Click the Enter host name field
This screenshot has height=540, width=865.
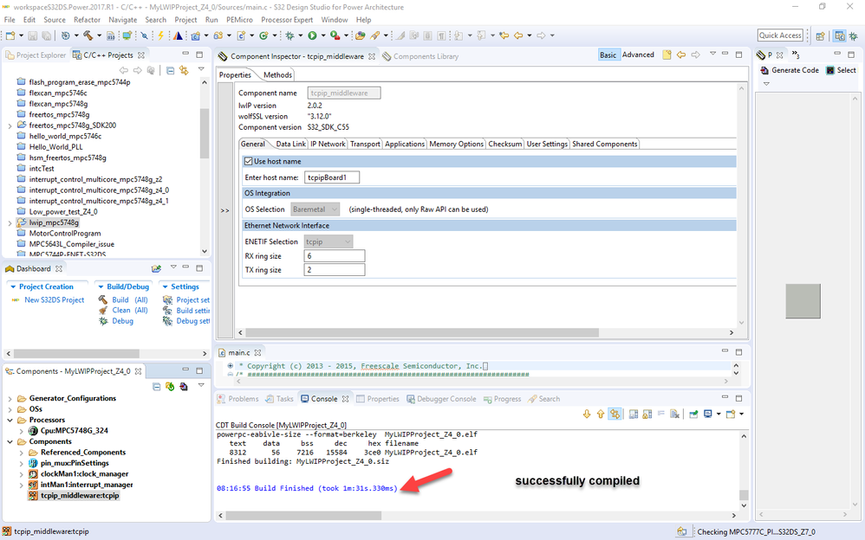332,177
